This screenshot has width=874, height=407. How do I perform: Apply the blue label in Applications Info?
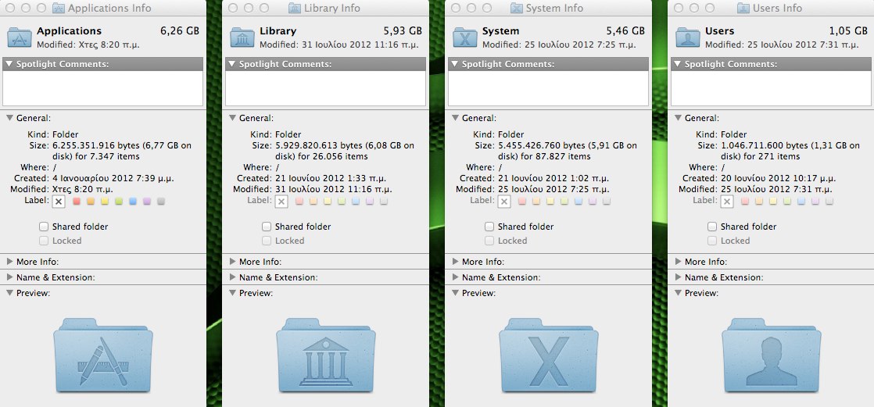pos(133,202)
